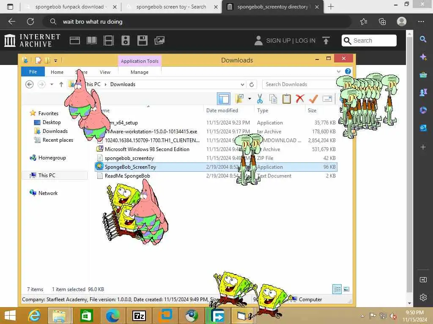Open a new browser tab
The image size is (433, 324).
331,7
